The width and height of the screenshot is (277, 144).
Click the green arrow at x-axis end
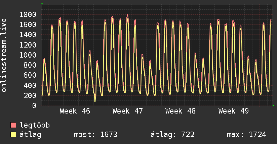273,105
